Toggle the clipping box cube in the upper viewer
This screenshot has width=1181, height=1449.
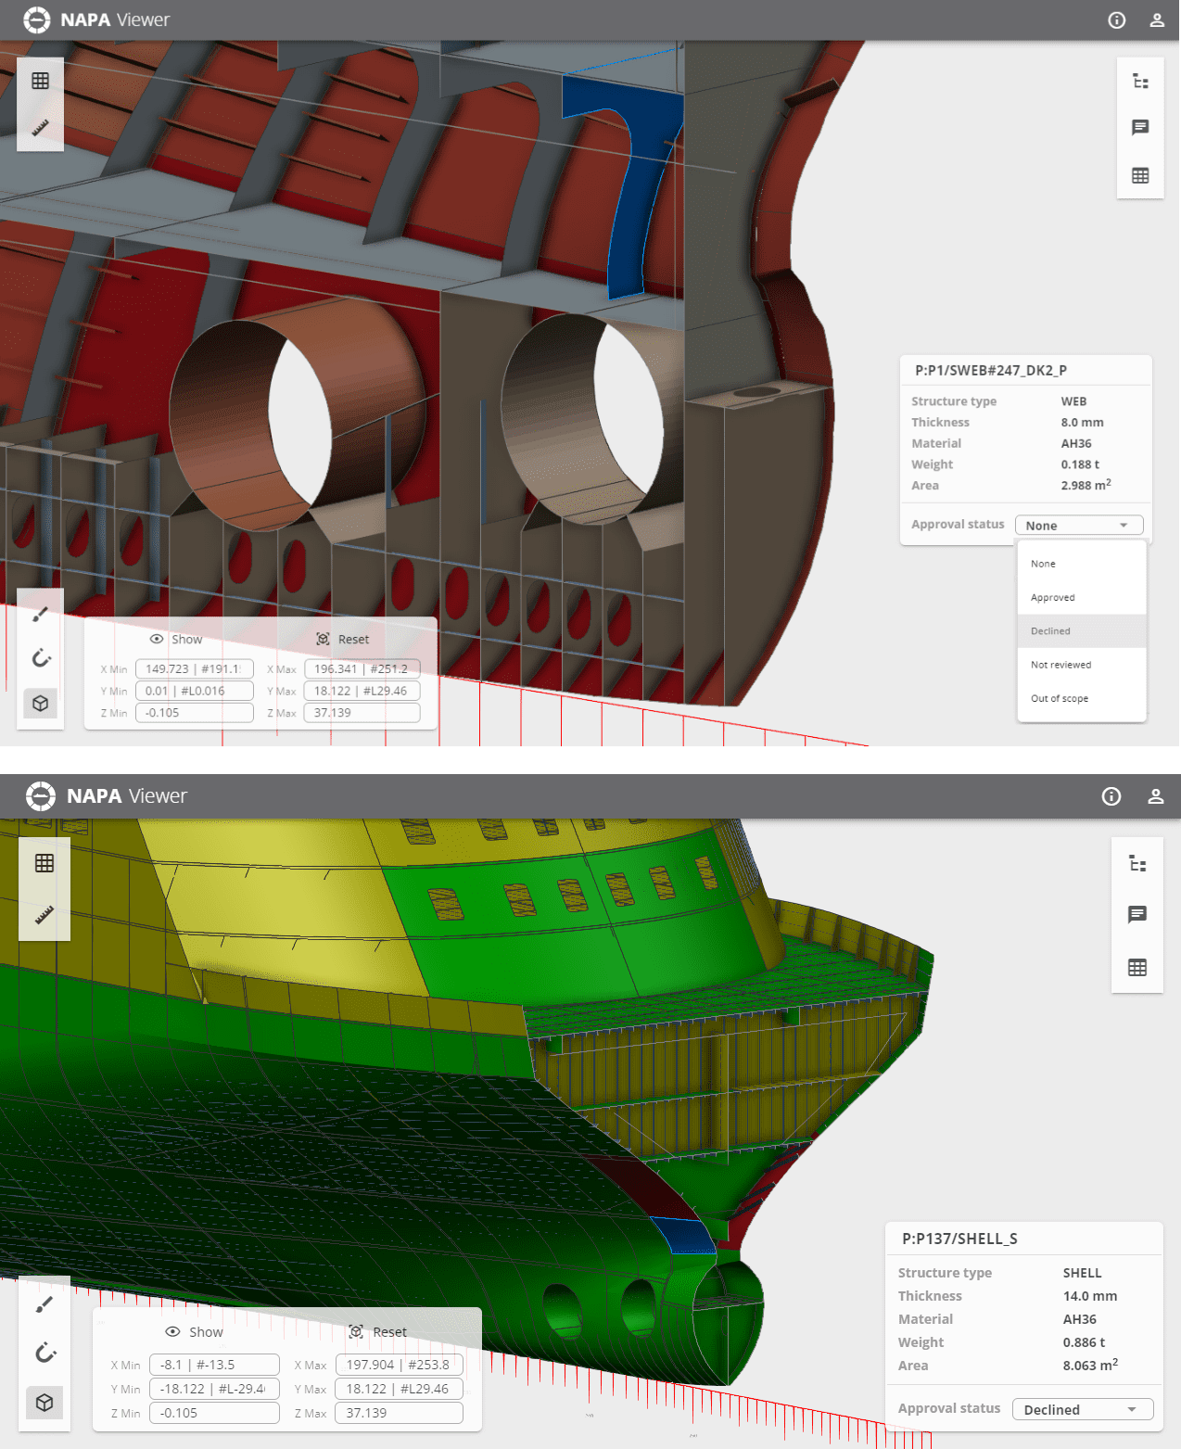point(41,704)
